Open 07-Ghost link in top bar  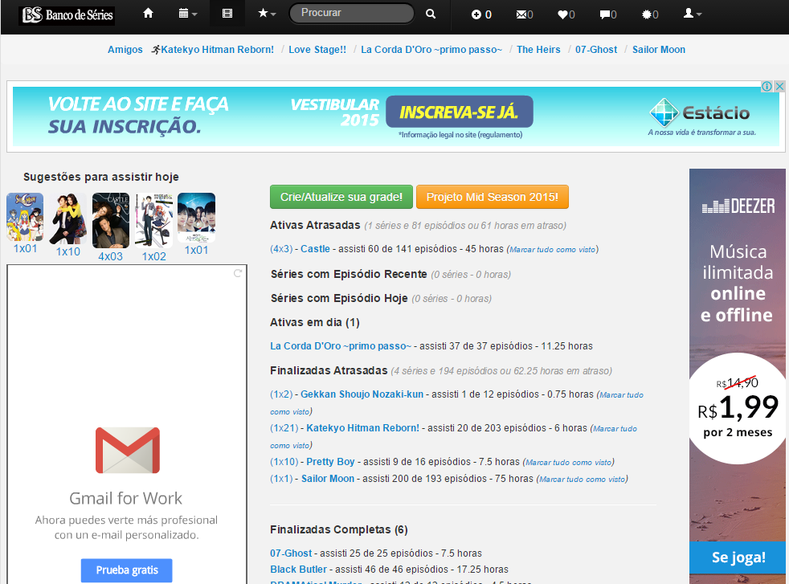point(596,49)
